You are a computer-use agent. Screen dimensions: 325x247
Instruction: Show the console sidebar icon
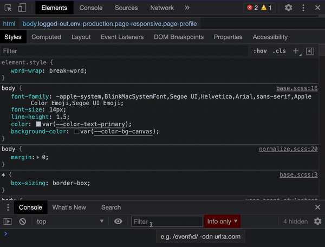pyautogui.click(x=8, y=222)
